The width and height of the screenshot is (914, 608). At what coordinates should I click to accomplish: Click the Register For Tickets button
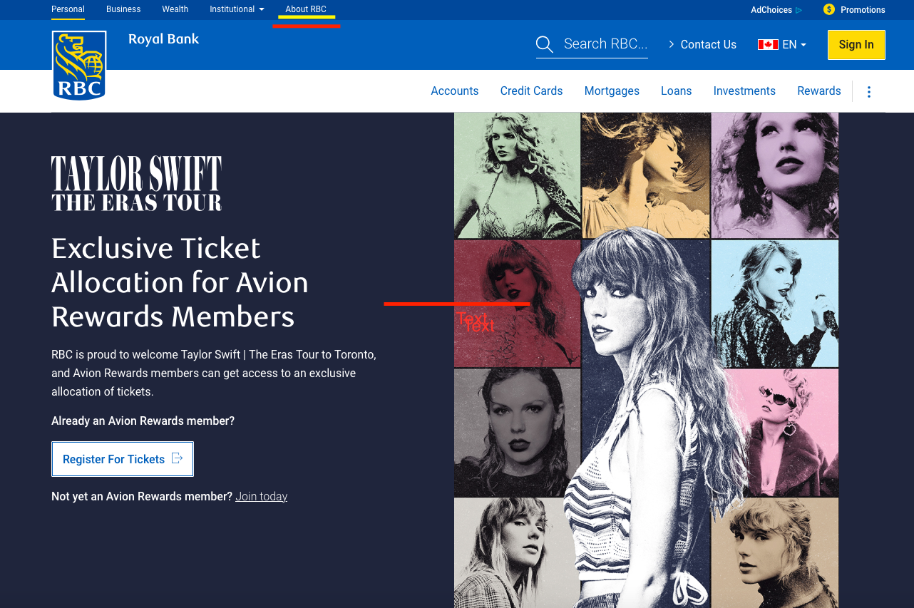pos(123,459)
